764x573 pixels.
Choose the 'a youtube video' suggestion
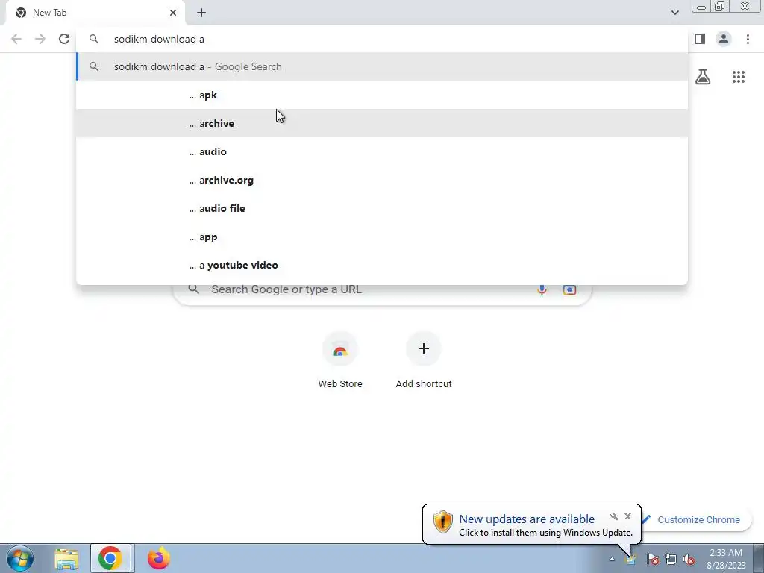(x=382, y=265)
